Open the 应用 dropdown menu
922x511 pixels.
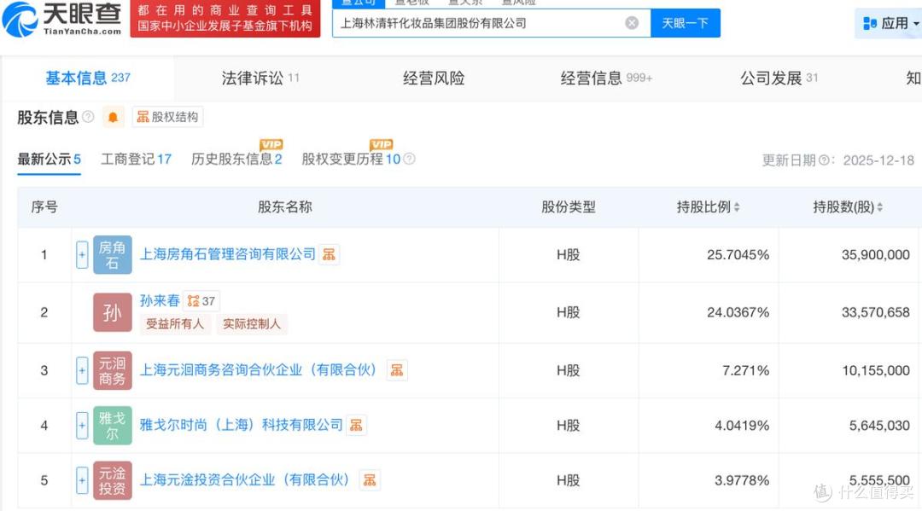point(890,24)
